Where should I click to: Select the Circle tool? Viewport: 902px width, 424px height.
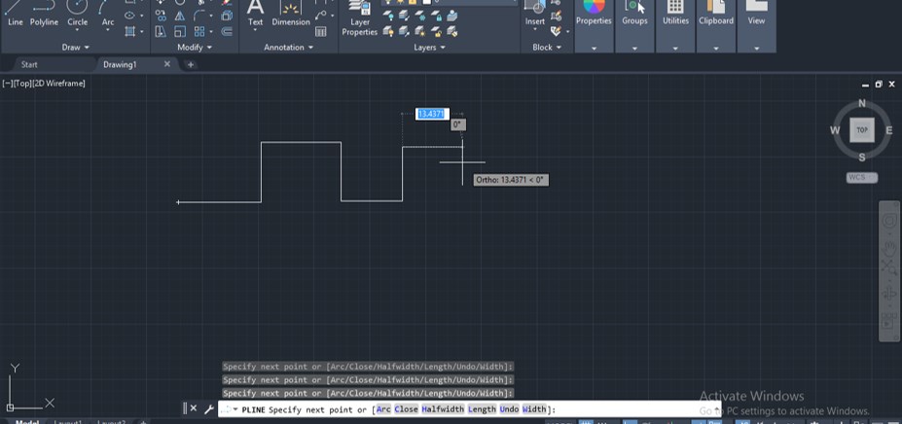(x=78, y=14)
